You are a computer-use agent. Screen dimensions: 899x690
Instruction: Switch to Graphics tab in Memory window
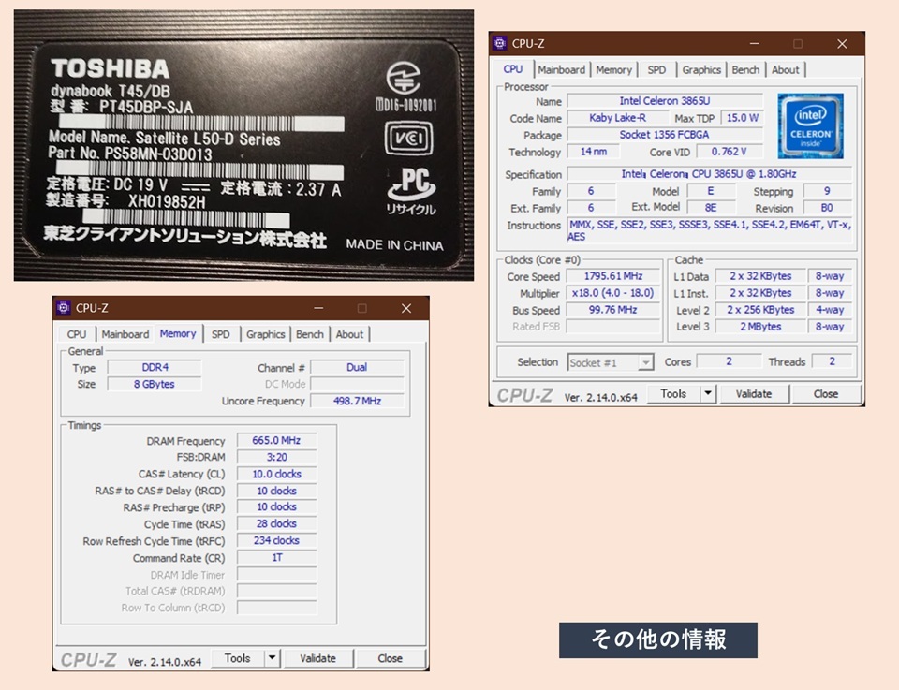[265, 334]
